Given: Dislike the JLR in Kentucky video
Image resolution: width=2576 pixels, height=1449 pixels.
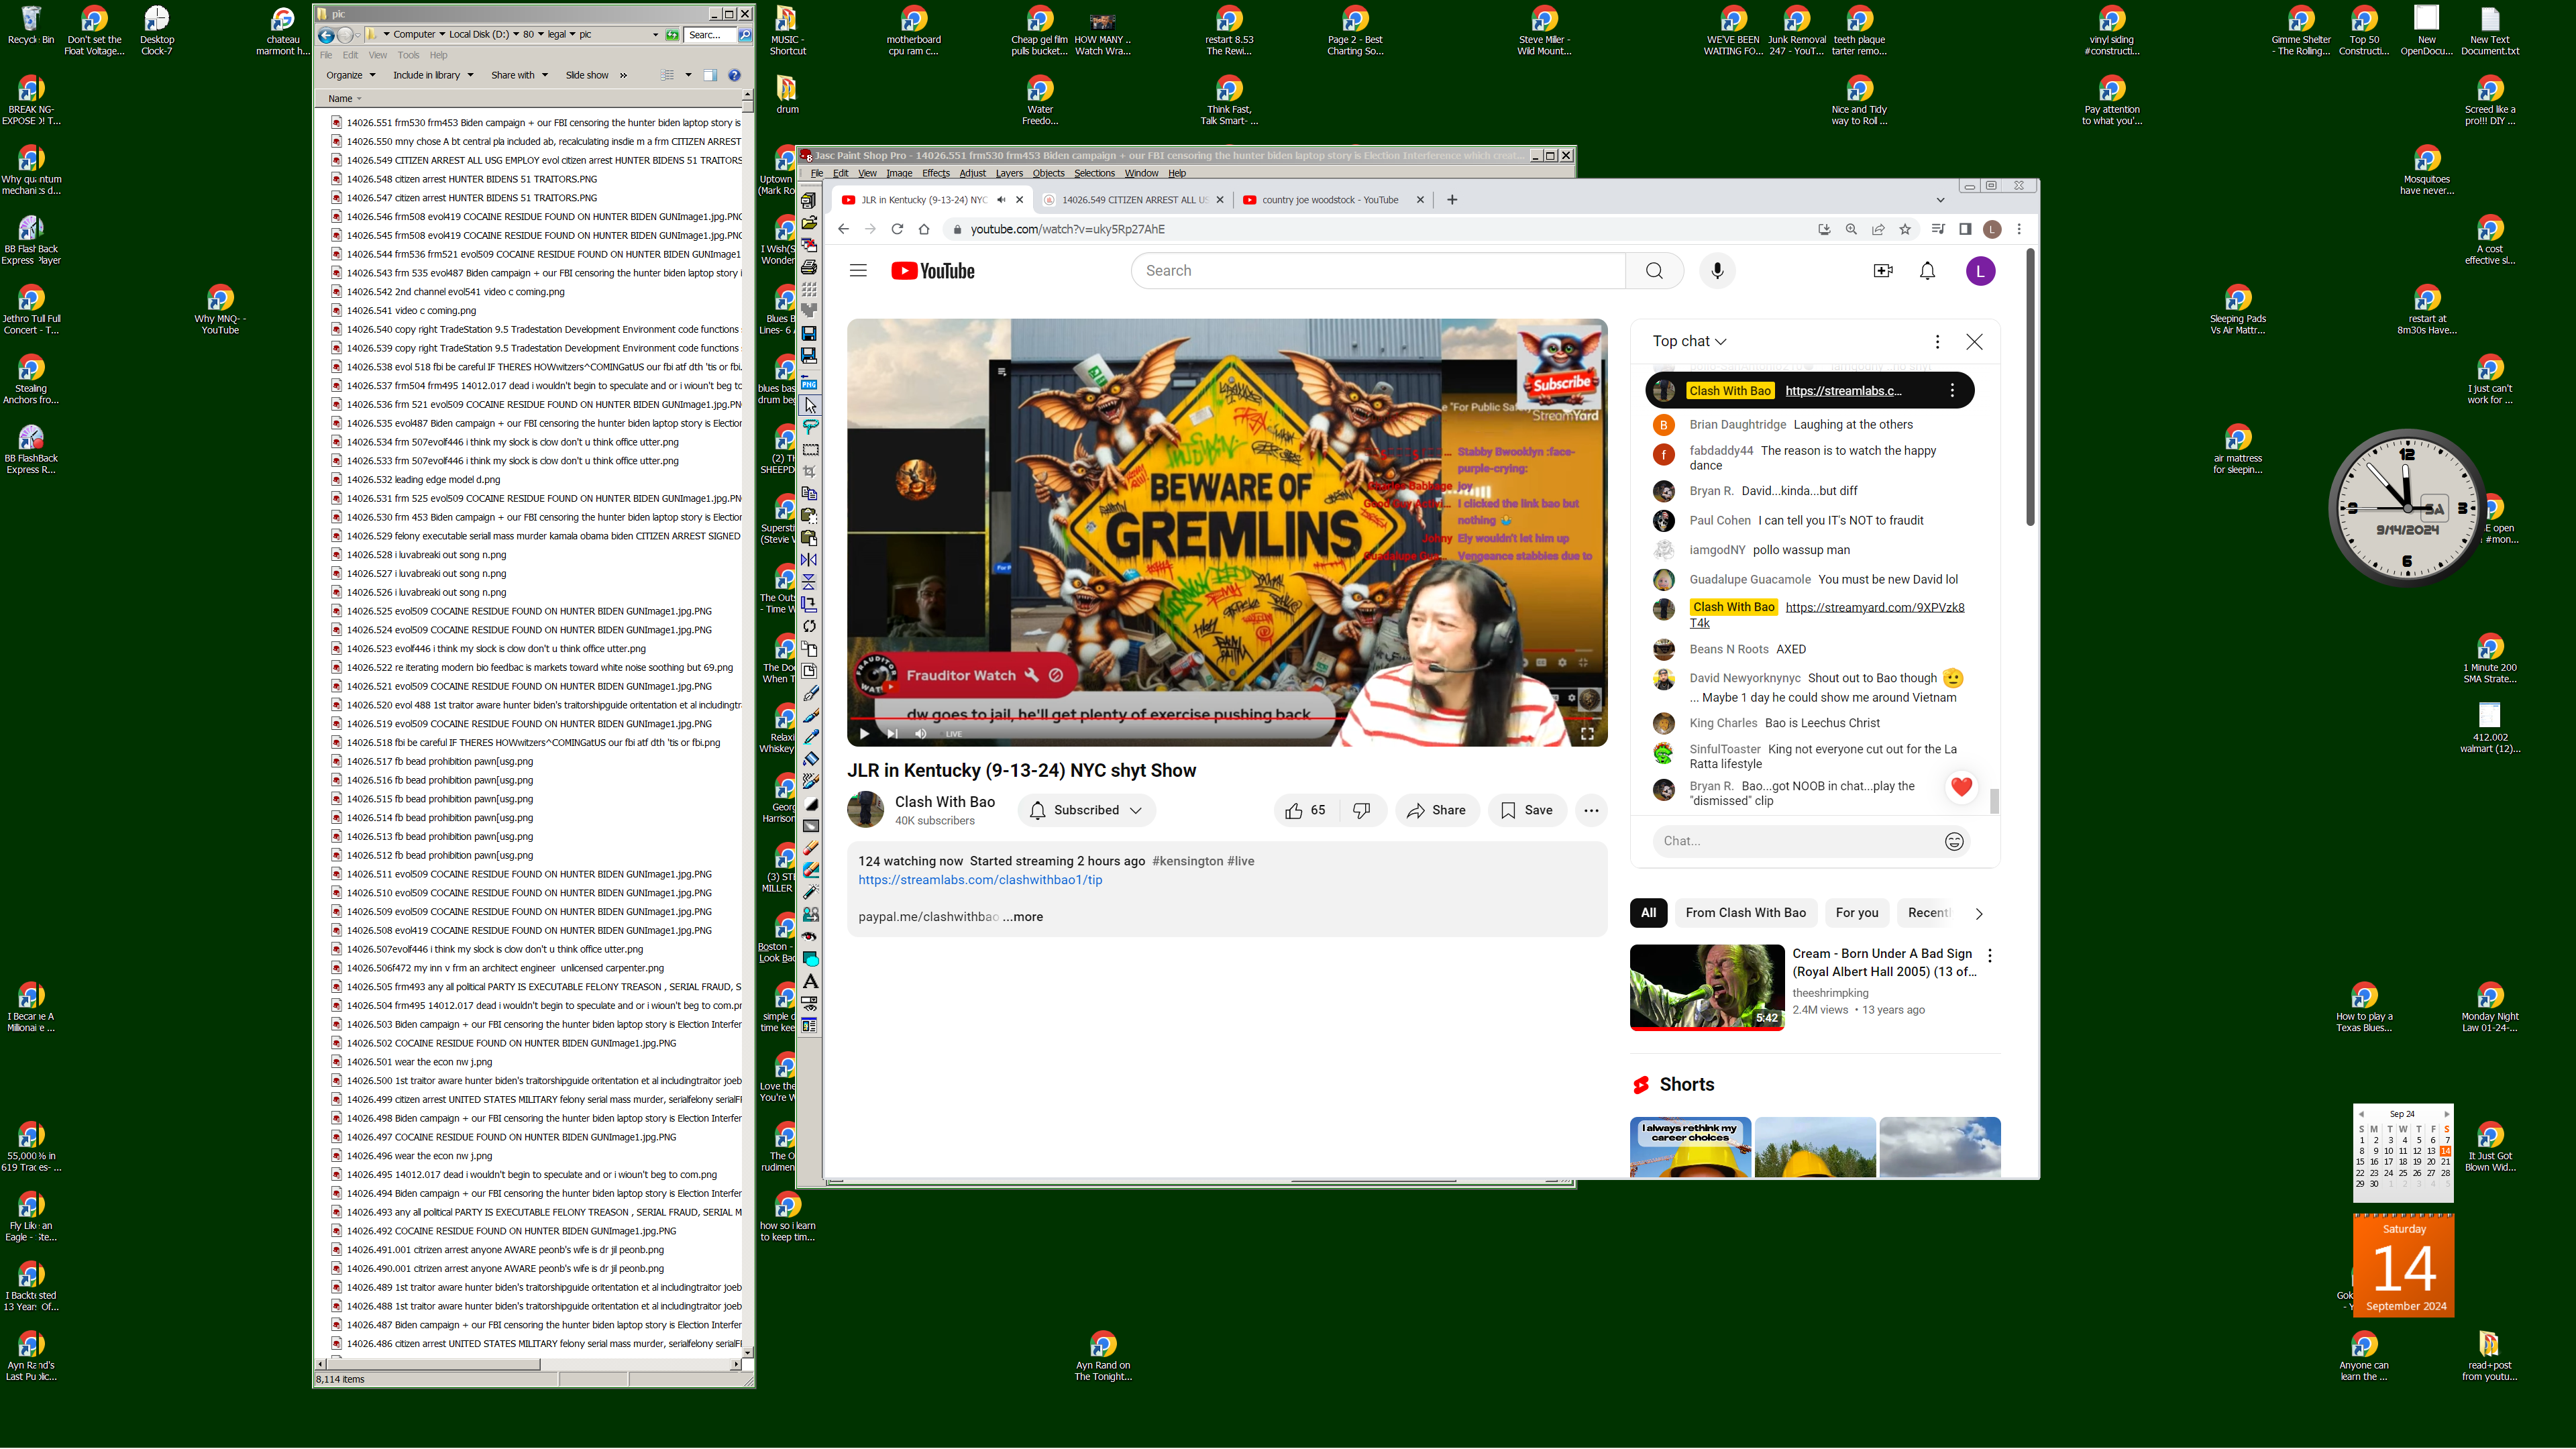Looking at the screenshot, I should point(1361,810).
